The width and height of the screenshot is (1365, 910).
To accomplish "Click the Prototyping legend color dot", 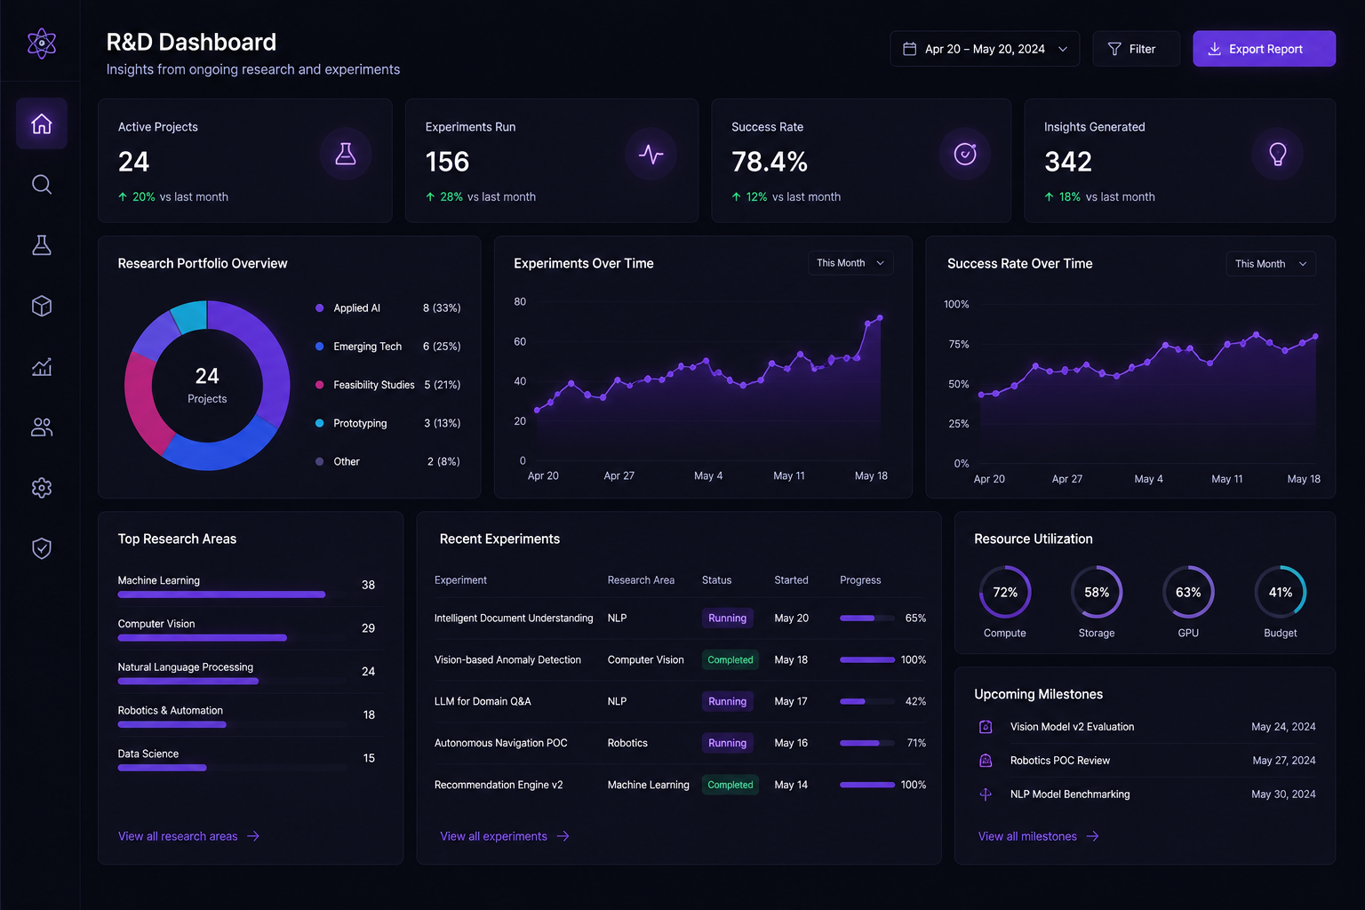I will [x=320, y=423].
